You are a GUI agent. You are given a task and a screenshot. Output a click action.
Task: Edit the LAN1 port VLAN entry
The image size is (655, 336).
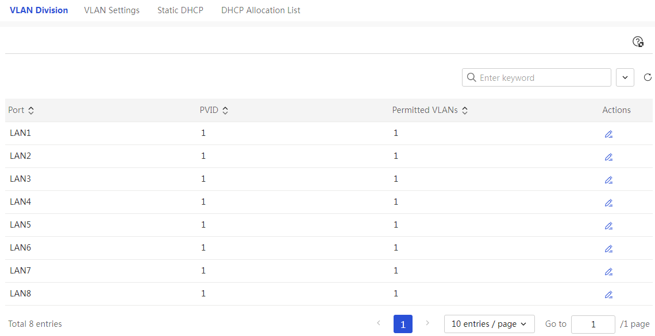(x=608, y=134)
